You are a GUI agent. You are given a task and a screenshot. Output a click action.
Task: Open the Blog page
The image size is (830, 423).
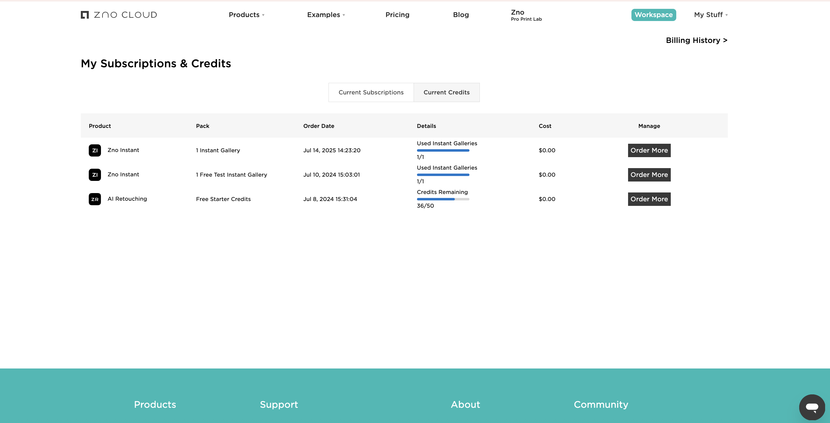461,15
